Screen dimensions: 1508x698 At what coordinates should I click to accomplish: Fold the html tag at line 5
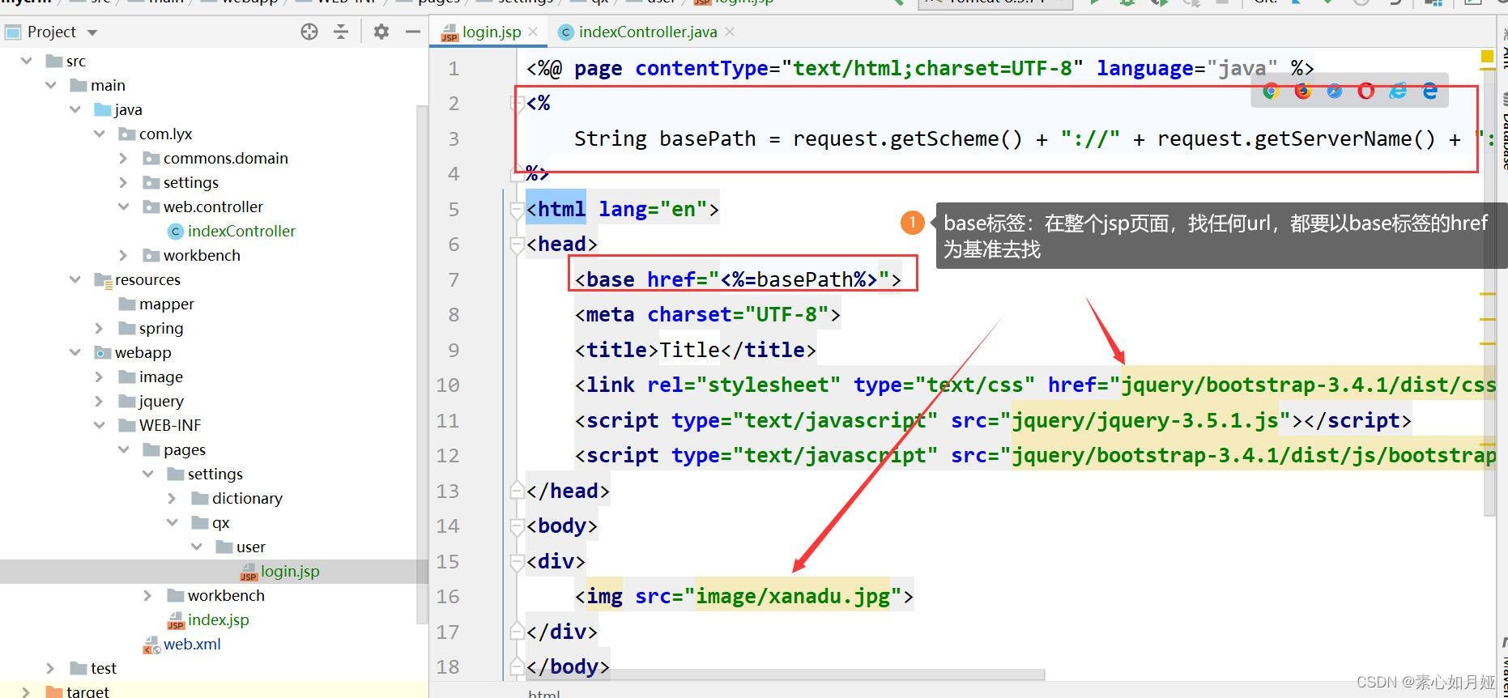517,209
